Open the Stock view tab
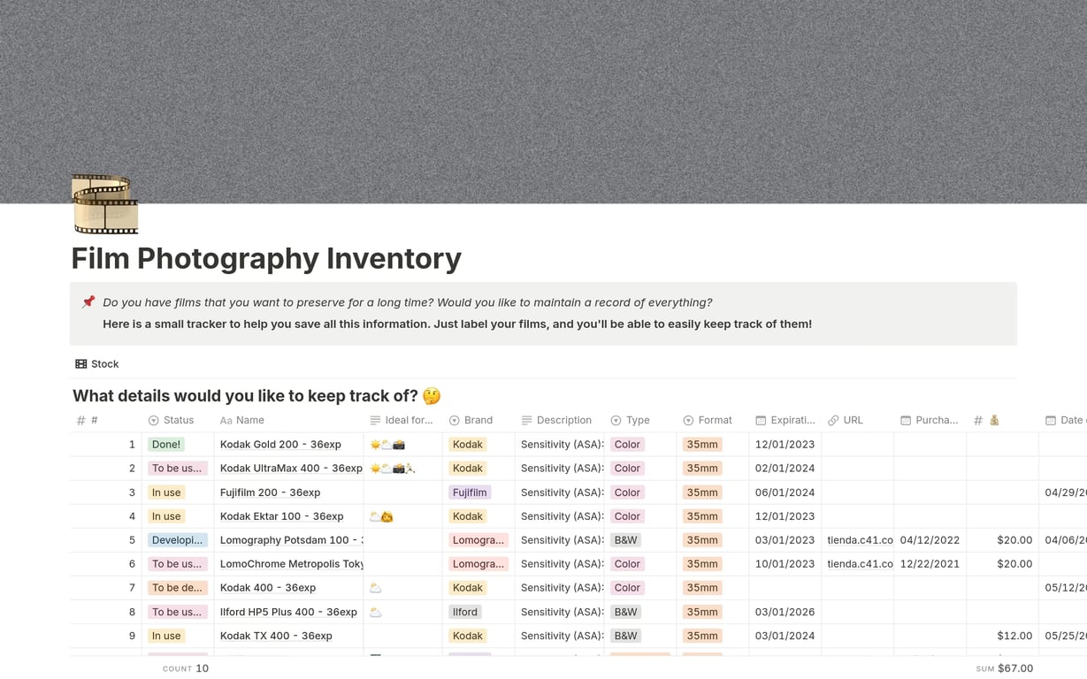The width and height of the screenshot is (1087, 679). click(x=97, y=364)
